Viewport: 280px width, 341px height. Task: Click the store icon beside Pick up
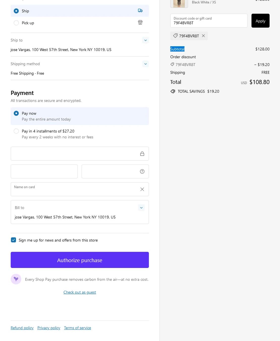tap(140, 22)
